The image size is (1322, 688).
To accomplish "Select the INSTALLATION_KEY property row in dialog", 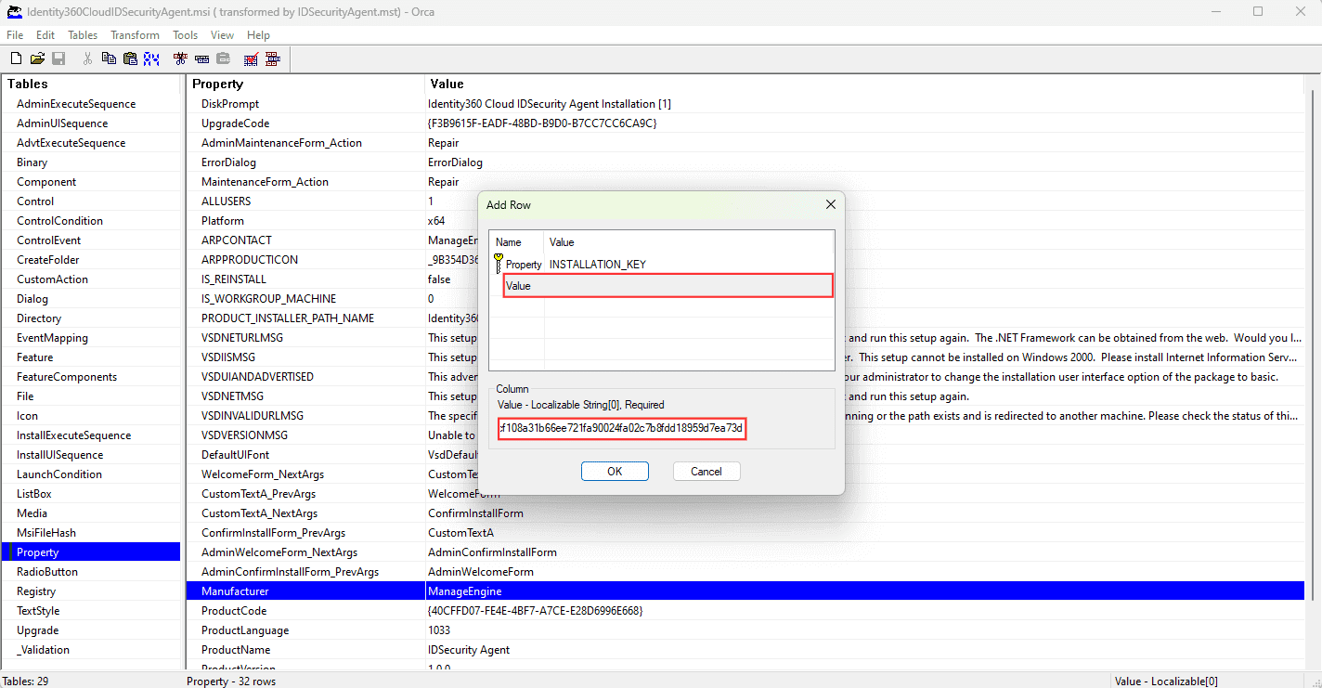I will pos(662,264).
